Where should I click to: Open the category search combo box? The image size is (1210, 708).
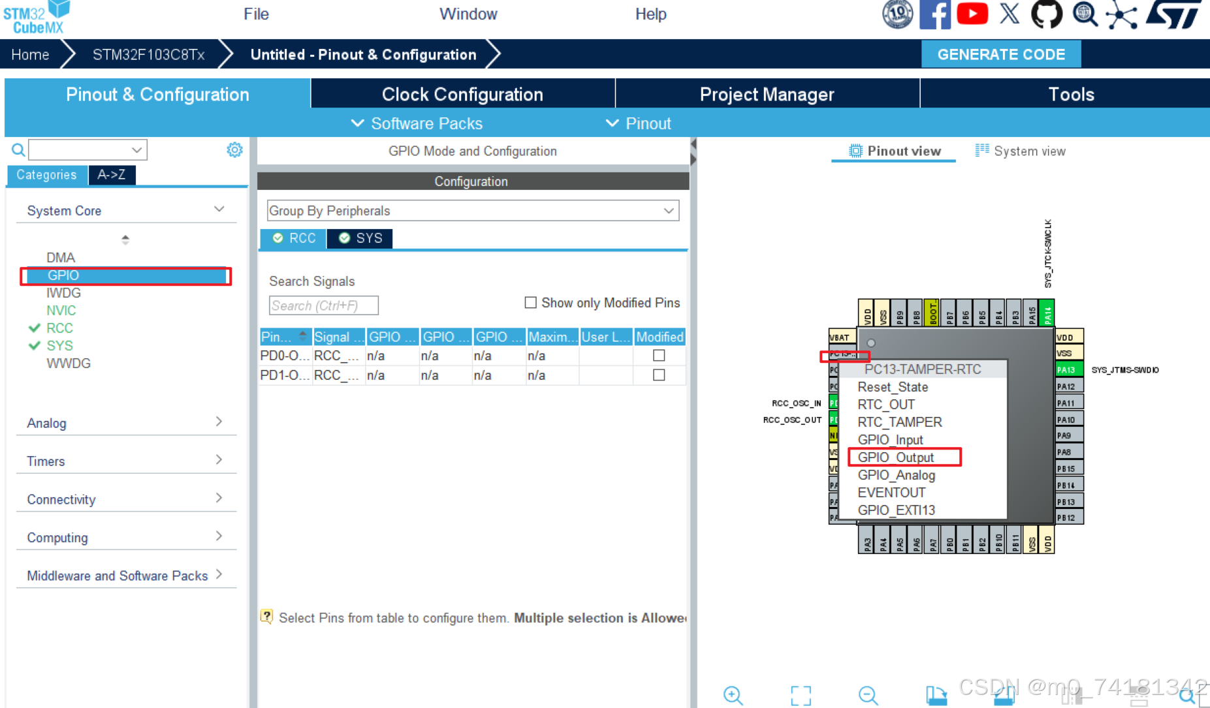(x=88, y=150)
